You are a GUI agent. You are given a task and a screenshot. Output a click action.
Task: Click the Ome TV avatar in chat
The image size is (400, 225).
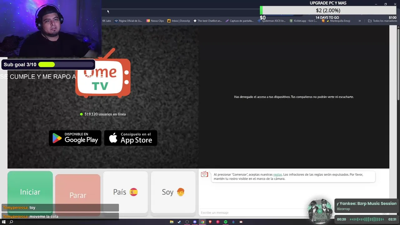click(x=204, y=174)
